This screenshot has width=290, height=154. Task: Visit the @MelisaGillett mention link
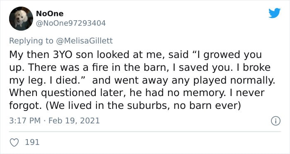click(x=84, y=41)
